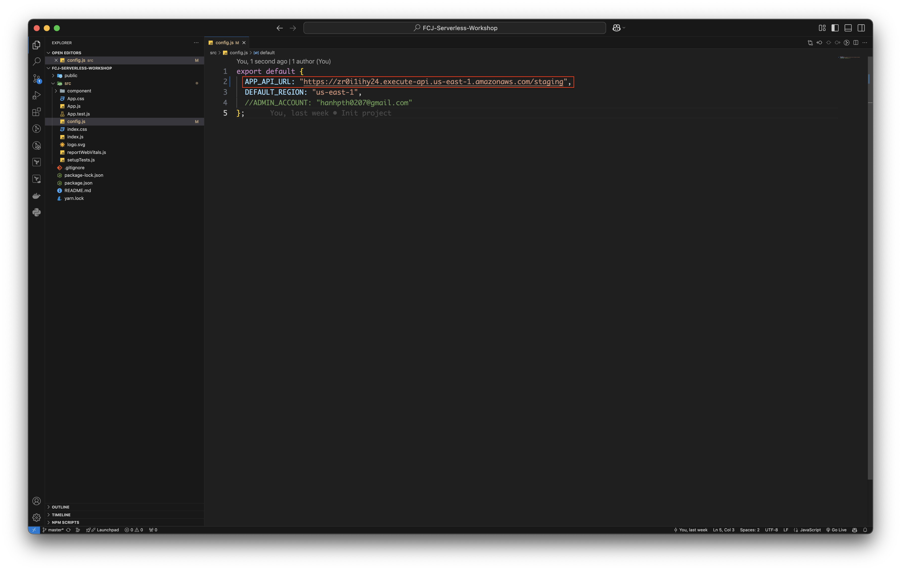
Task: Split the editor to the right
Action: [856, 43]
